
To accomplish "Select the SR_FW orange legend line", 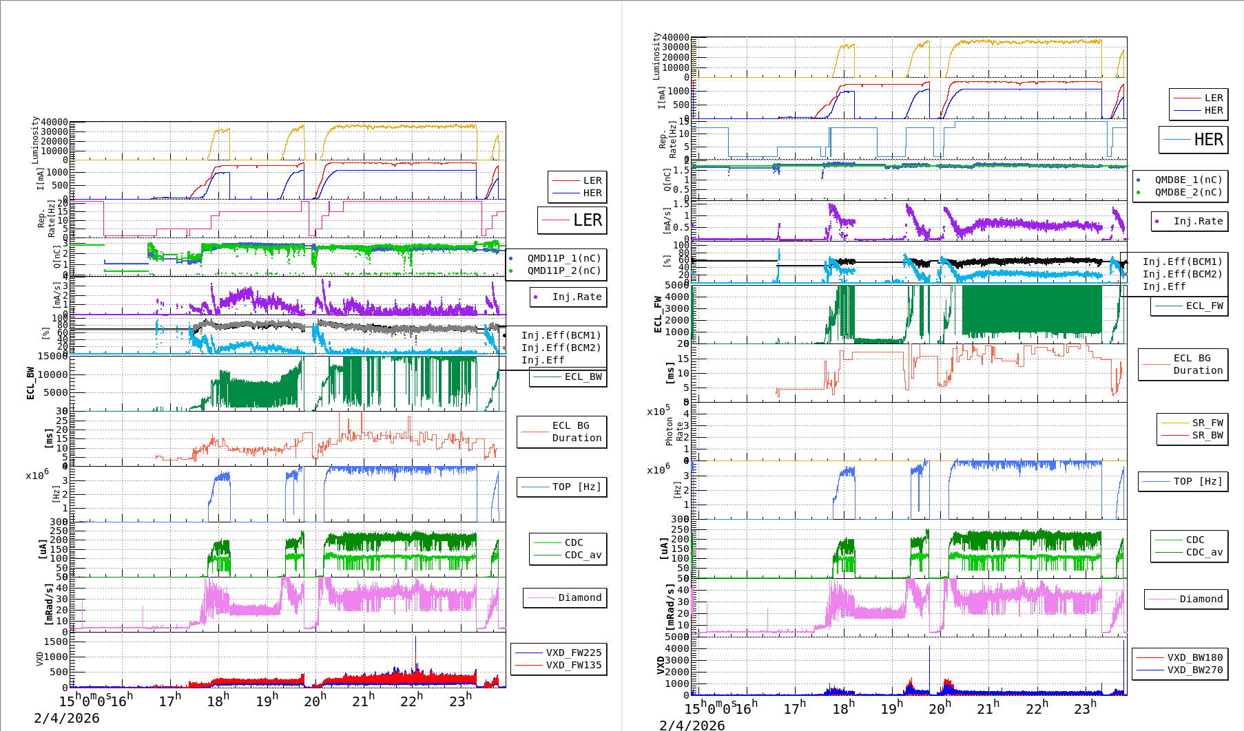I will click(x=1174, y=423).
